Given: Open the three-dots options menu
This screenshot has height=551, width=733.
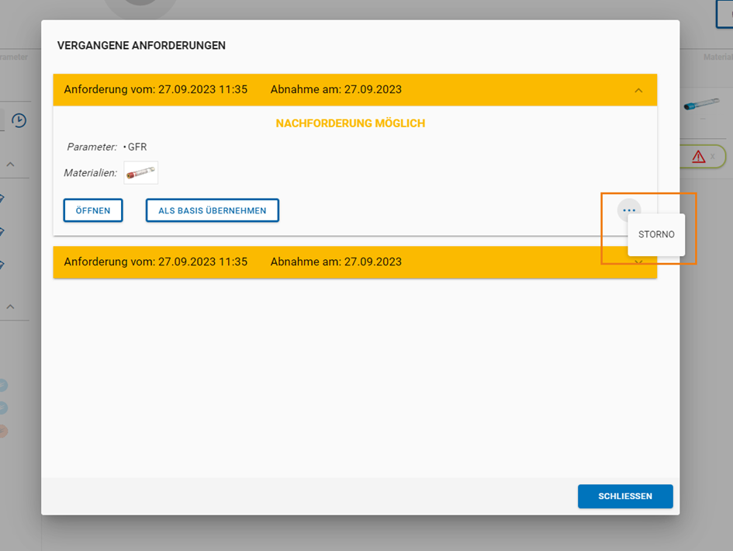Looking at the screenshot, I should [629, 210].
